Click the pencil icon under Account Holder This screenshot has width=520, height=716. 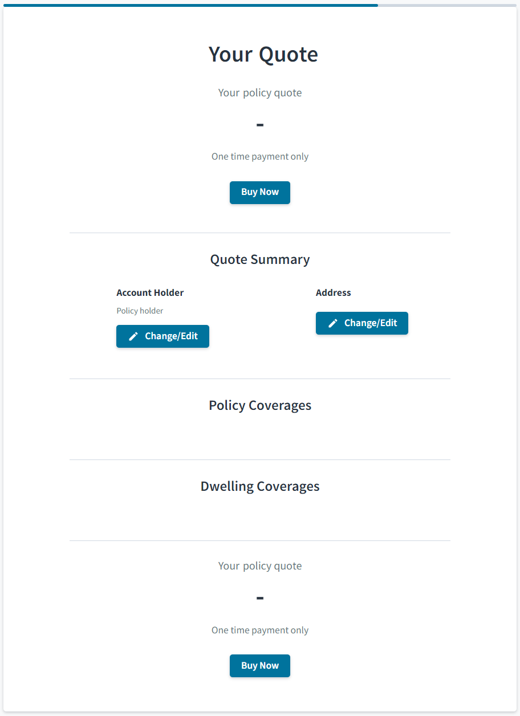pos(133,336)
